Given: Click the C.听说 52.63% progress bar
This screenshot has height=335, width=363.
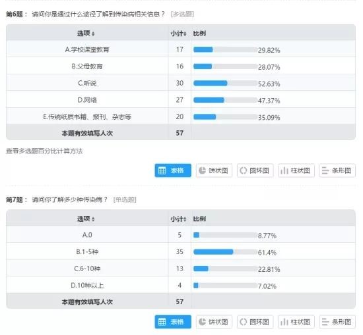Looking at the screenshot, I should tap(225, 83).
